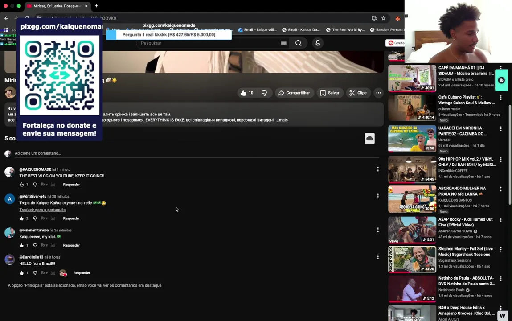Open ABORDANDO MULHER NA PRAIA video title

coord(462,191)
